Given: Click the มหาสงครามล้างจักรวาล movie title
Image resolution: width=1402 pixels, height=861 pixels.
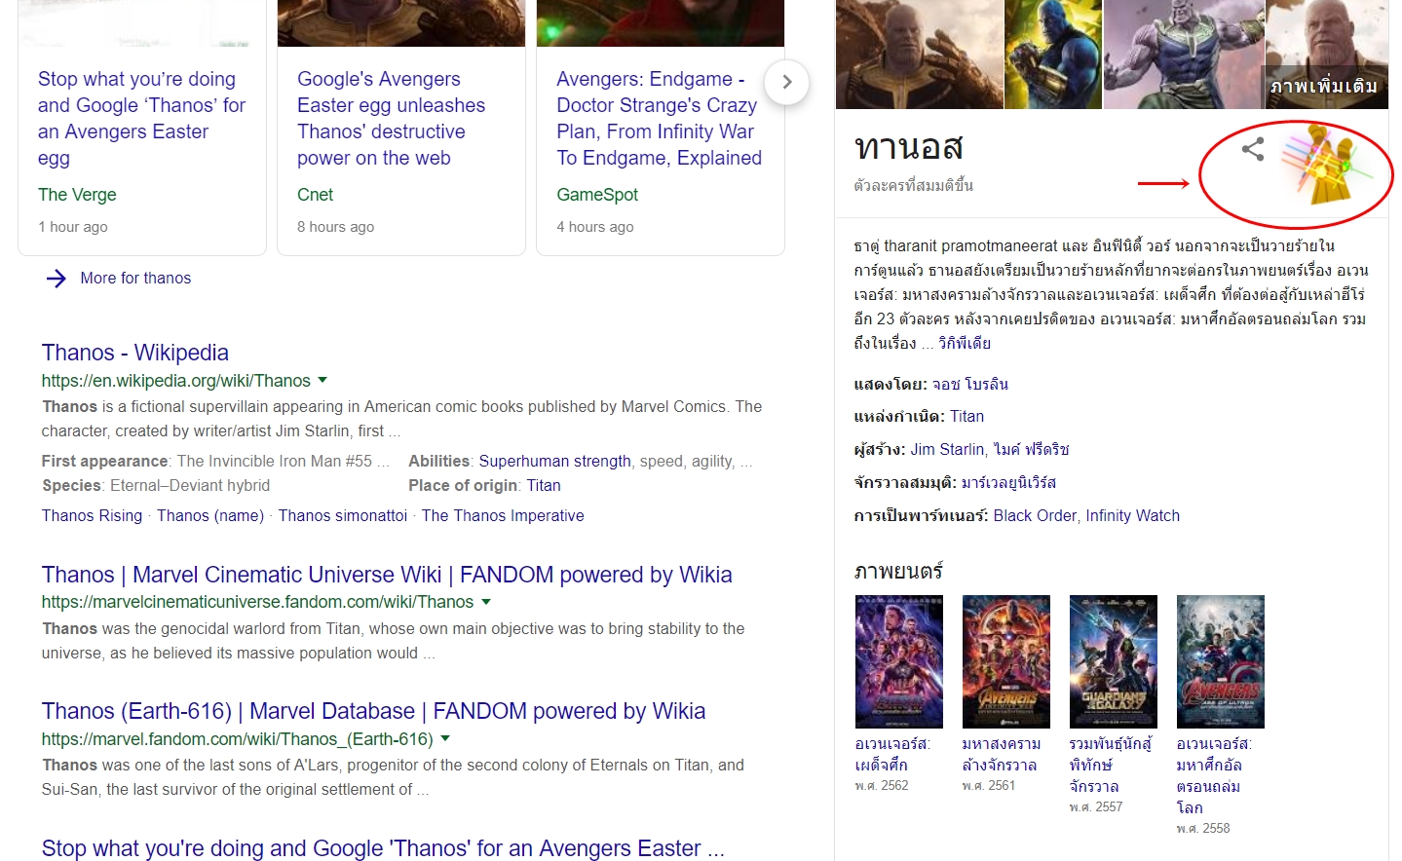Looking at the screenshot, I should 1002,754.
